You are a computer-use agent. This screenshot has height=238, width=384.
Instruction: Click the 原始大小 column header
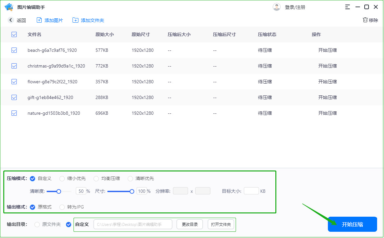105,34
